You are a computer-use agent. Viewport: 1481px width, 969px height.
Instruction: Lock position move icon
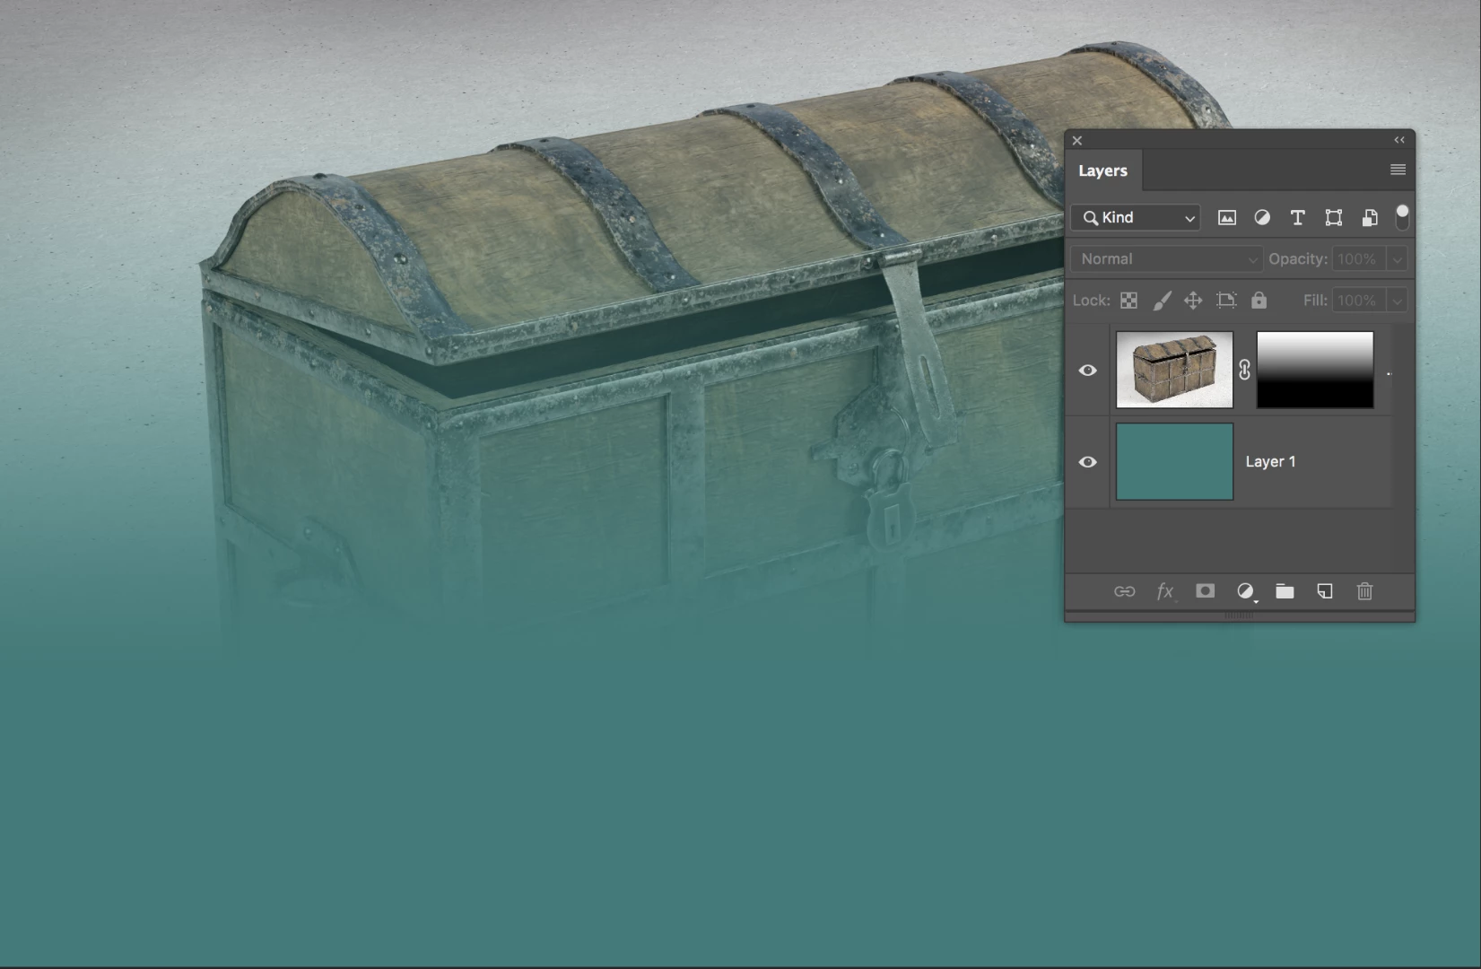pyautogui.click(x=1193, y=301)
